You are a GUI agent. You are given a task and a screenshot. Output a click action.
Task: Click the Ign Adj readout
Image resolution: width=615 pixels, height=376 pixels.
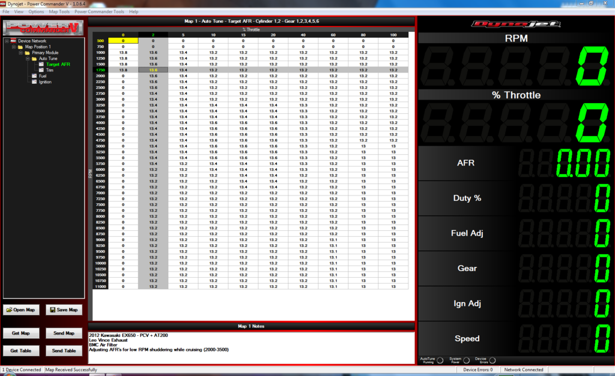coord(565,303)
